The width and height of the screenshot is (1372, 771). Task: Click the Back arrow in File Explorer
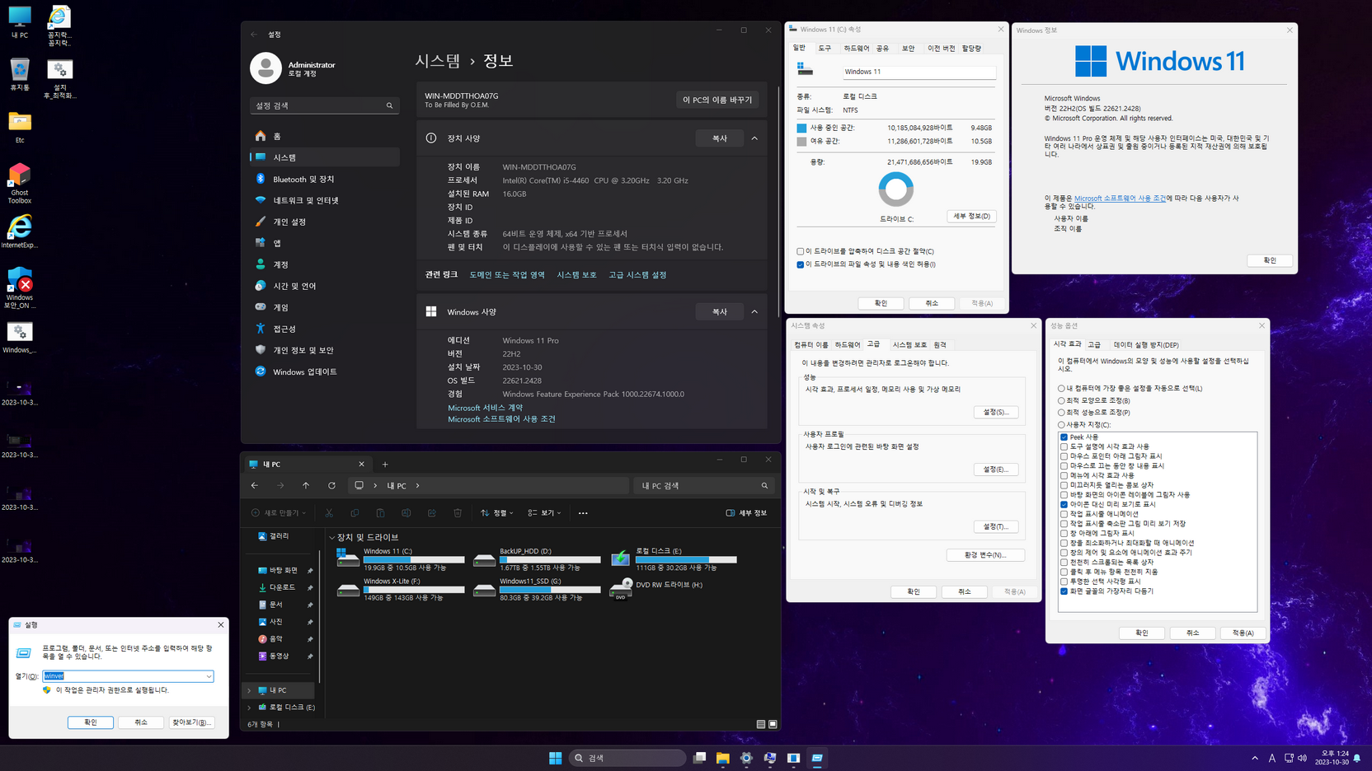tap(255, 486)
